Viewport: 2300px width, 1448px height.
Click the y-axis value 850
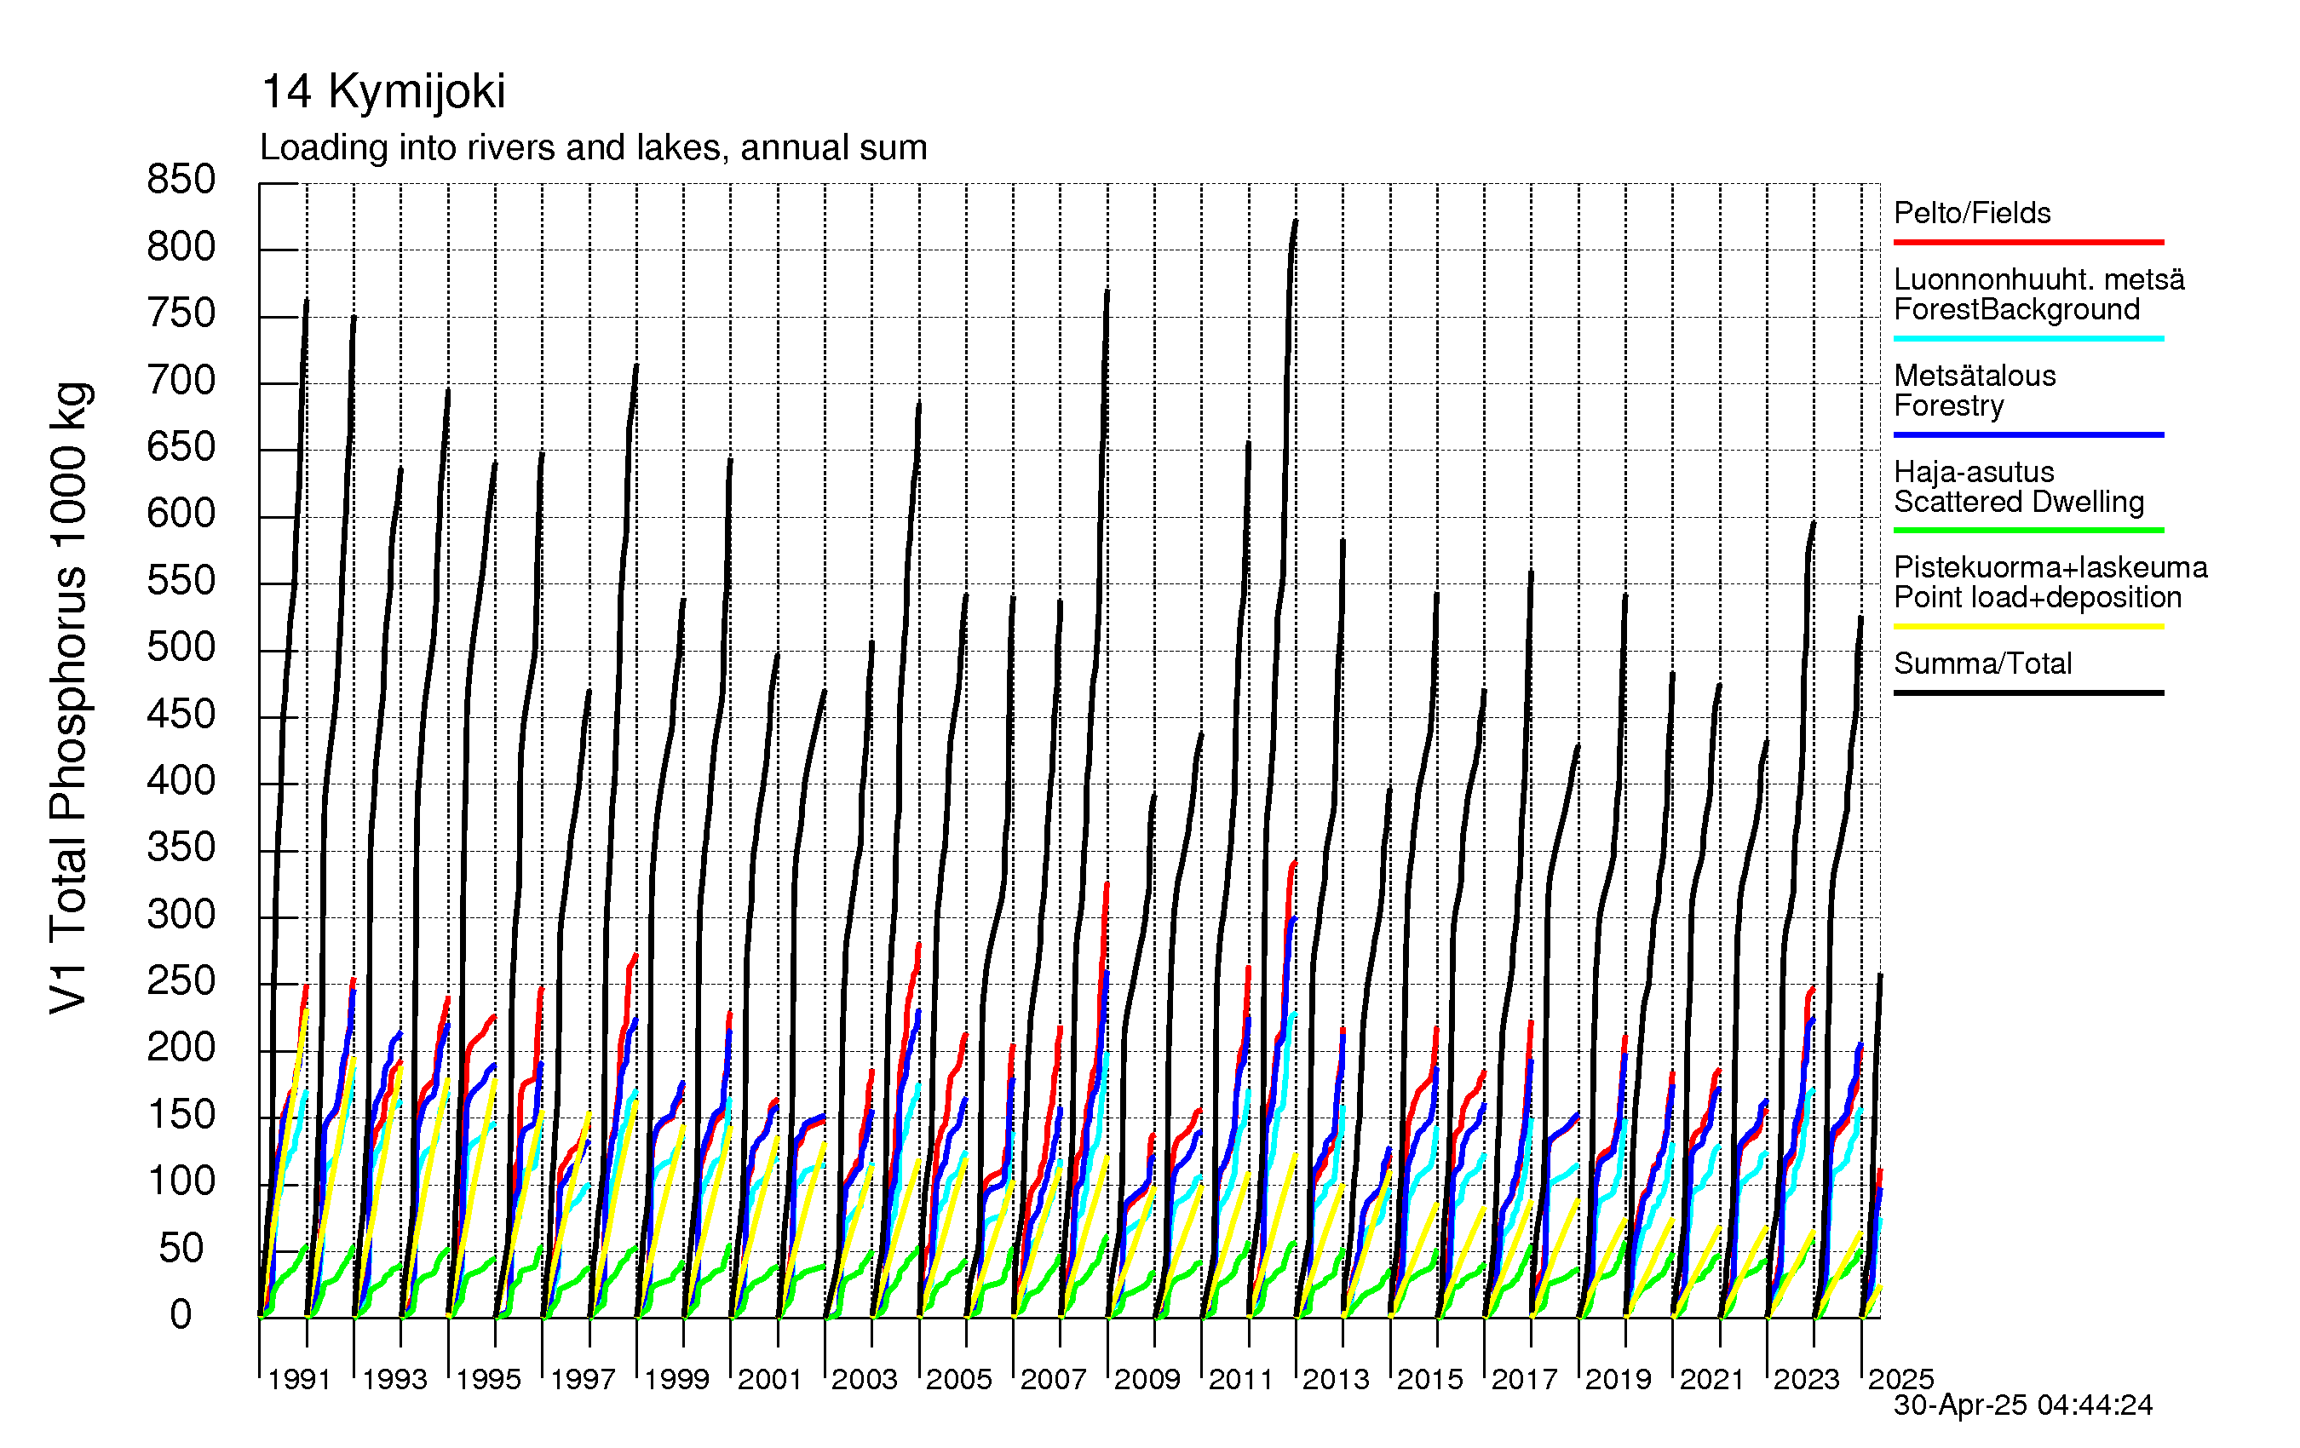click(x=181, y=180)
